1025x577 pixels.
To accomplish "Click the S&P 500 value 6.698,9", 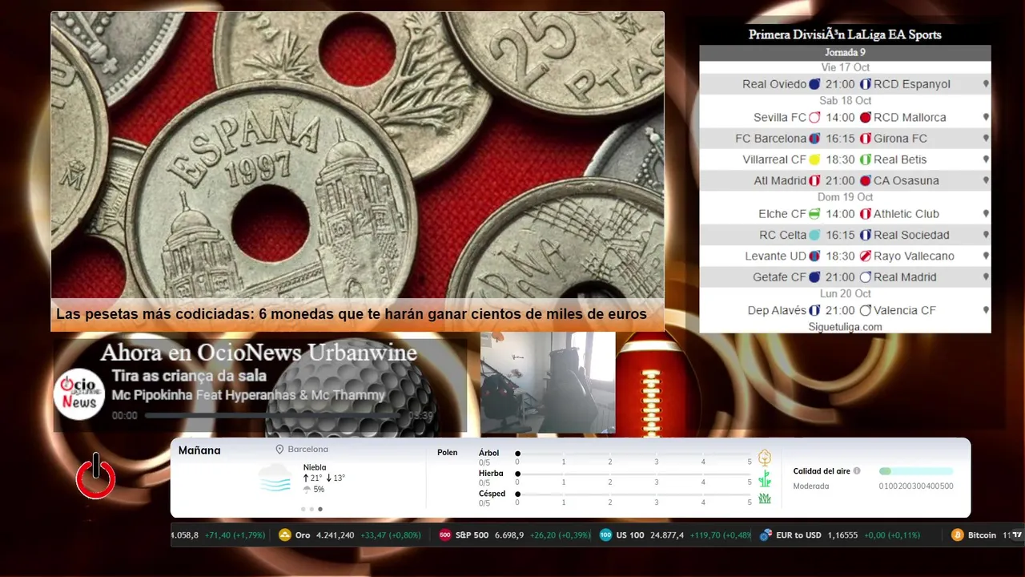I will (x=509, y=535).
